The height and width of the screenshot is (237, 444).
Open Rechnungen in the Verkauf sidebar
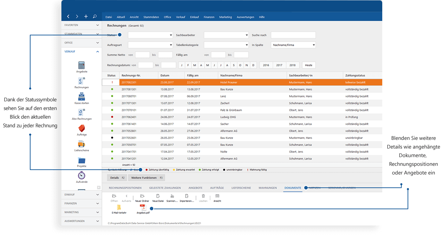point(82,83)
